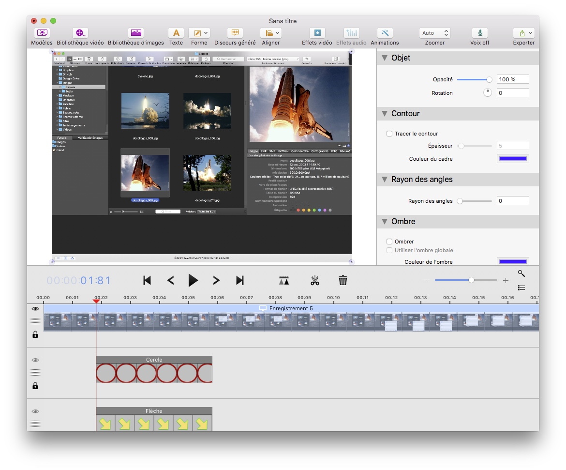
Task: Collapse Rayon des angles section
Action: coord(385,179)
